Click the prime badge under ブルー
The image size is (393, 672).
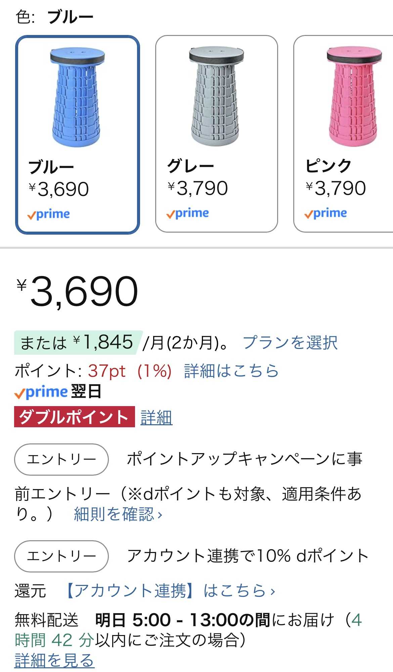[49, 214]
